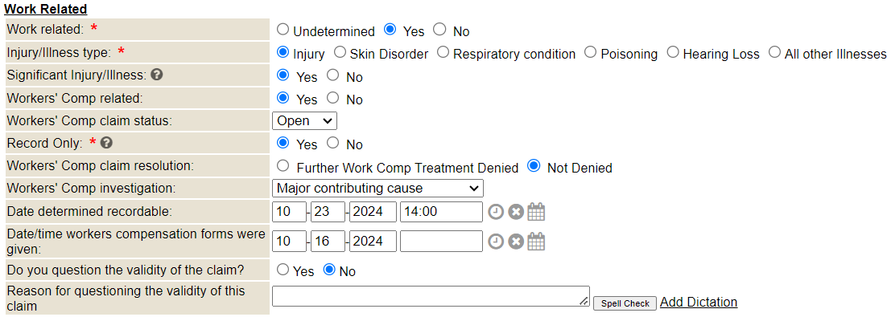Viewport: 891px width, 317px height.
Task: Click the reason for questioning validity textbox
Action: pyautogui.click(x=431, y=296)
